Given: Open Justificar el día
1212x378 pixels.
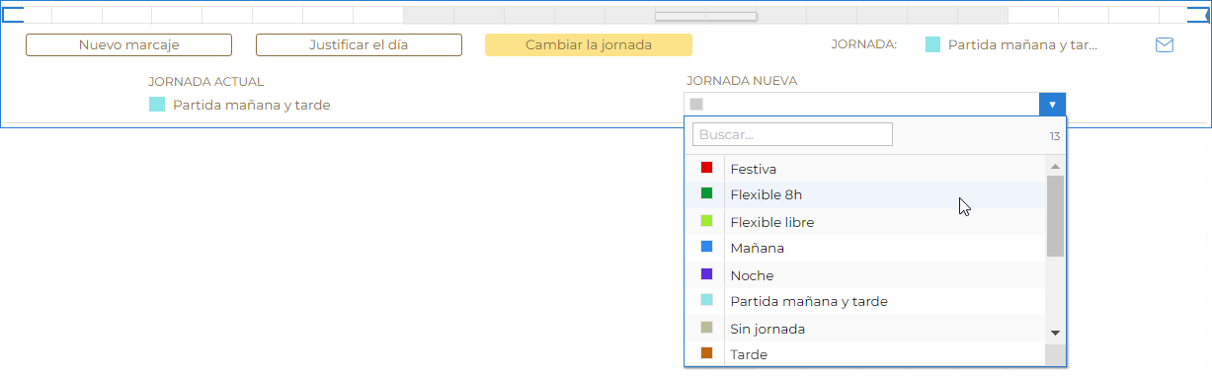Looking at the screenshot, I should pyautogui.click(x=359, y=45).
